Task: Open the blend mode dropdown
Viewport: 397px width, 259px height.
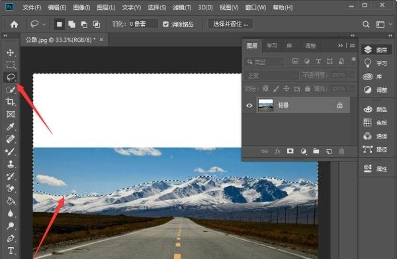Action: coord(272,76)
